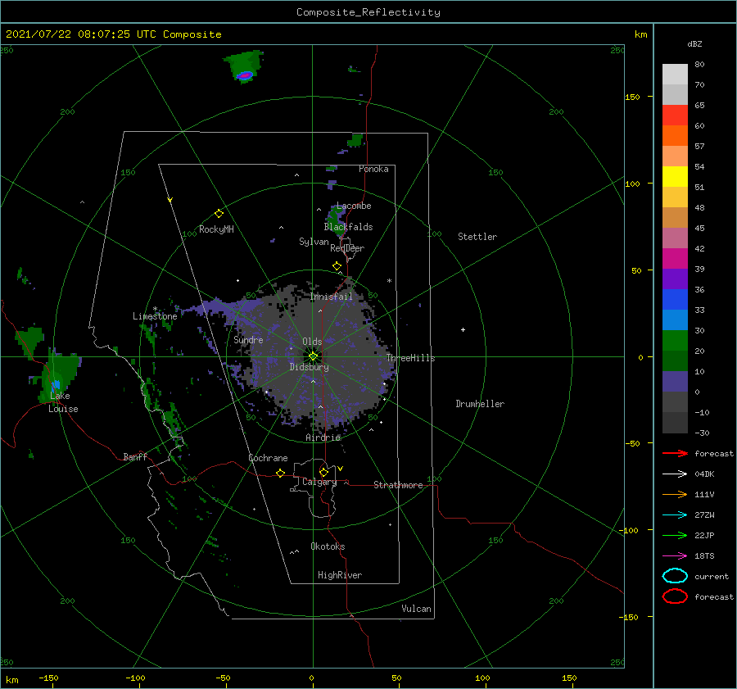
Task: Select the dark orange 57–60 dBZ swatch
Action: click(675, 136)
